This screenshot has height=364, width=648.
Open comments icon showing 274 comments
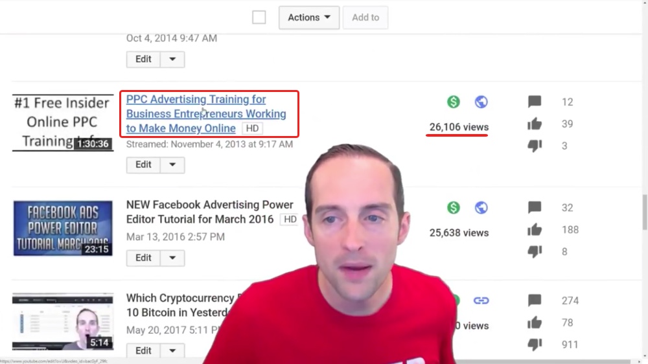pos(535,301)
